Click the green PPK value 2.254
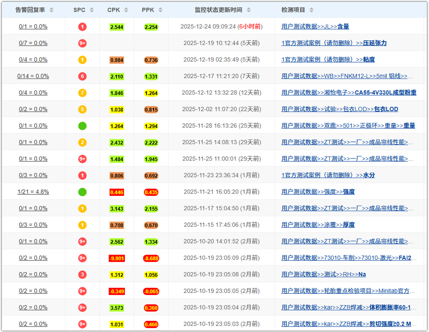This screenshot has width=429, height=332. (x=151, y=27)
